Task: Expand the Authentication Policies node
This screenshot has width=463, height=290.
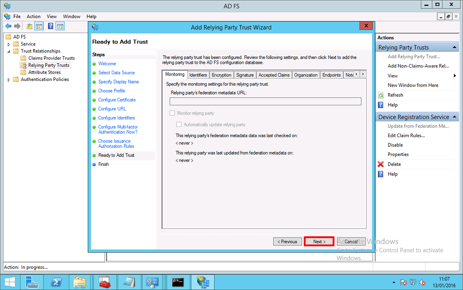Action: coord(9,80)
